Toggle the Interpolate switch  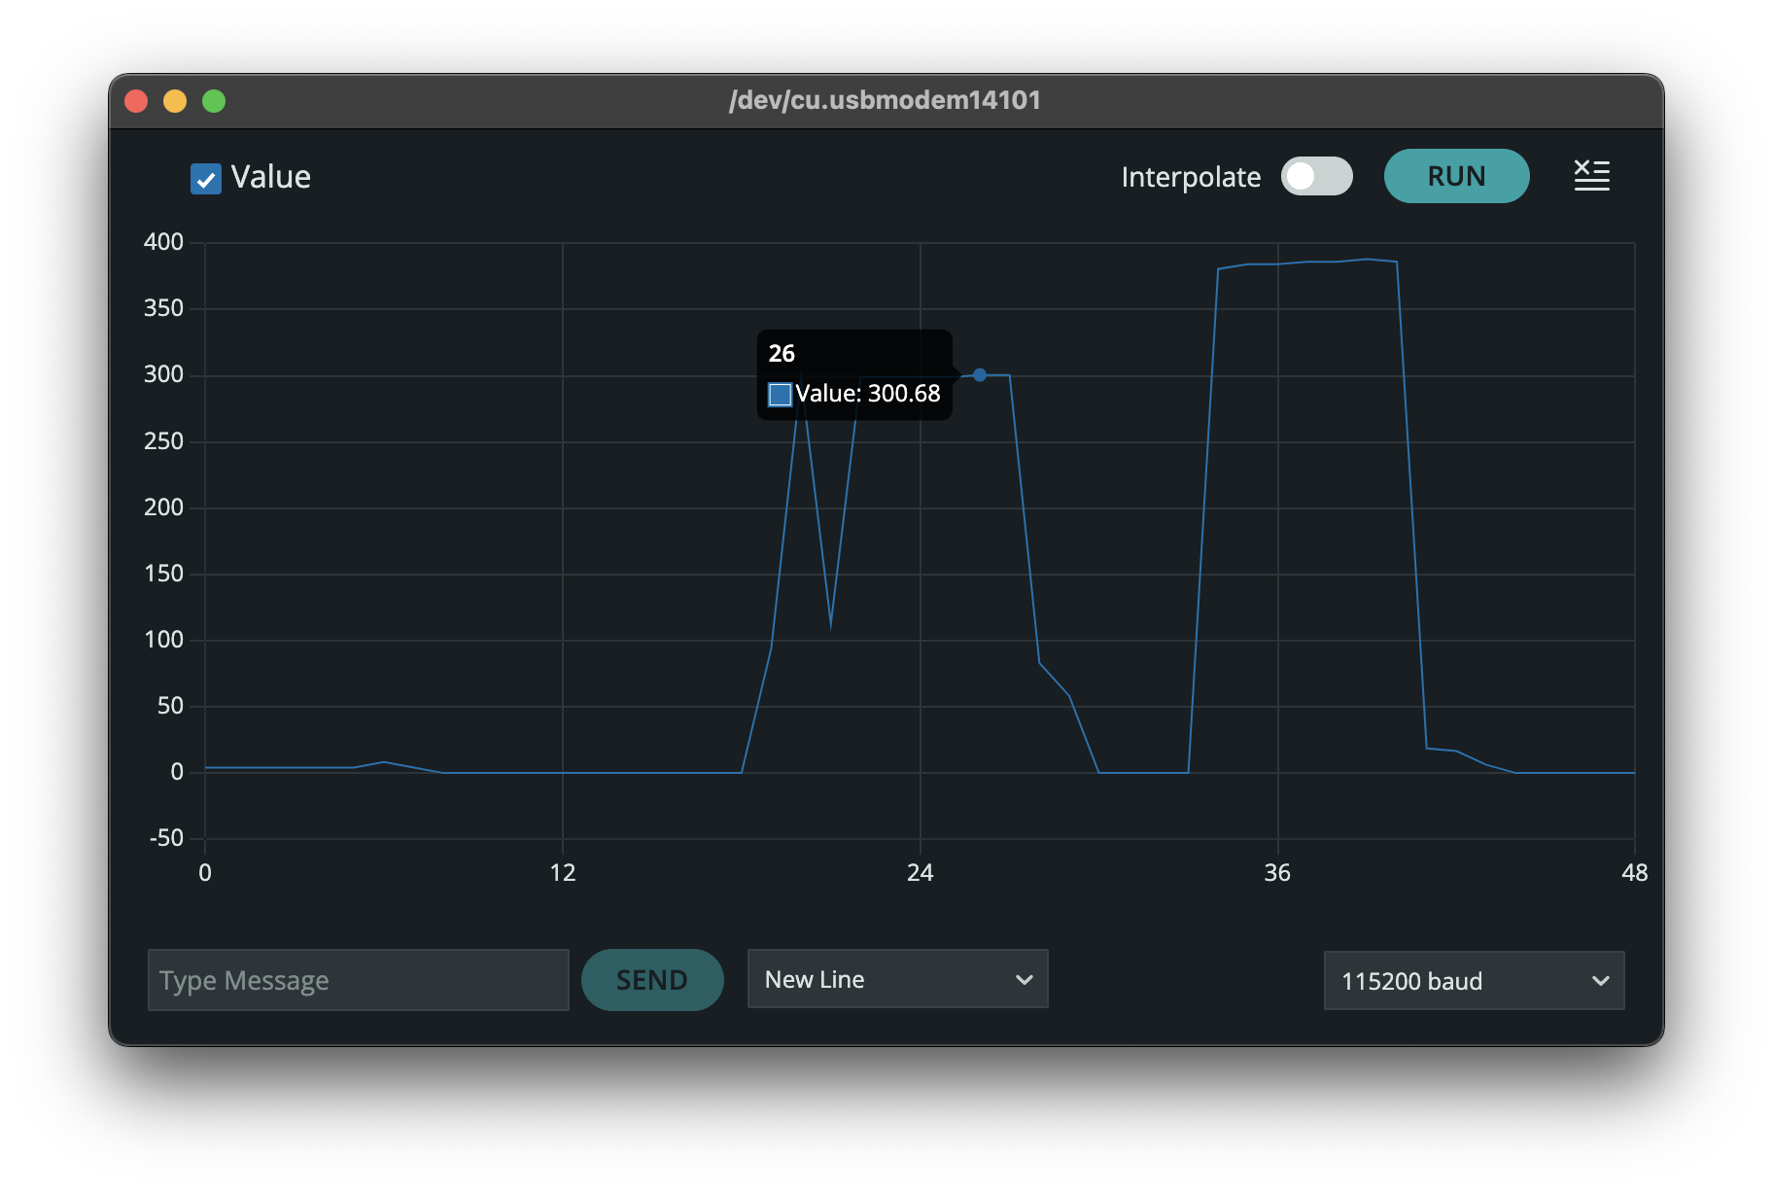pos(1316,177)
